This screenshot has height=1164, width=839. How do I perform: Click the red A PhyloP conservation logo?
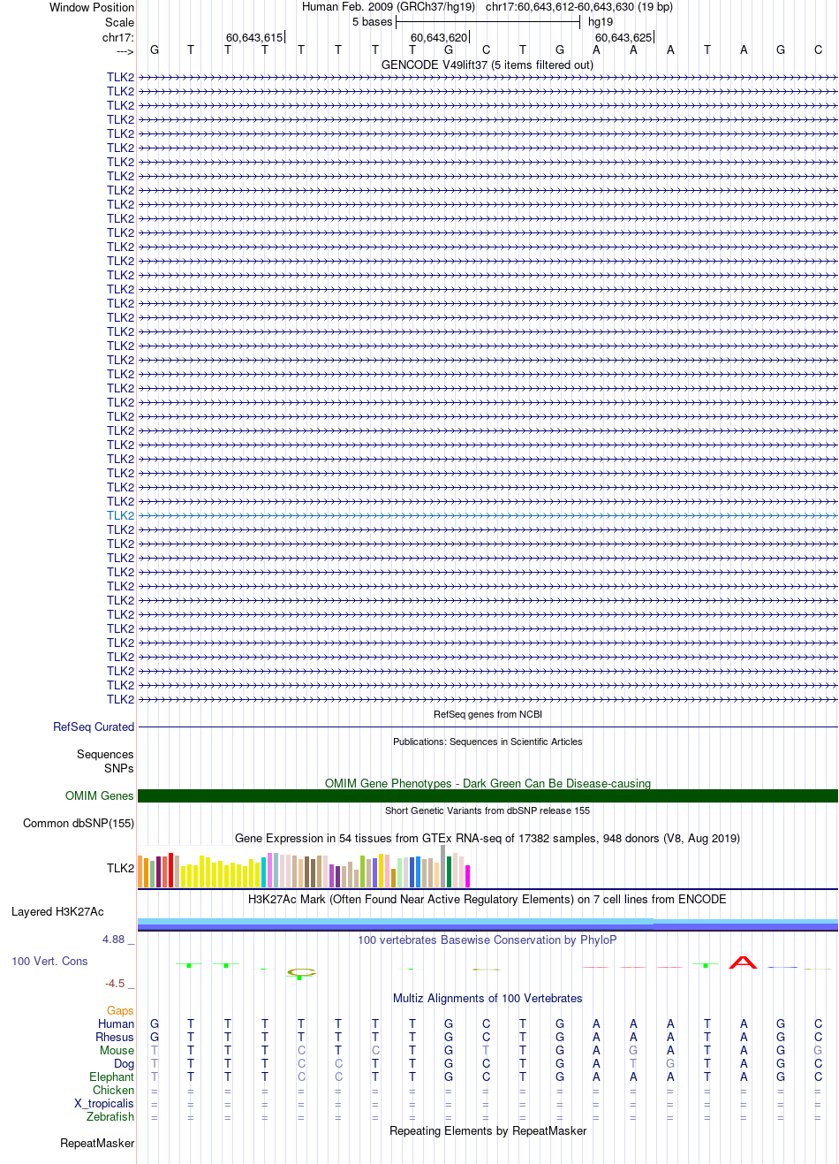743,962
